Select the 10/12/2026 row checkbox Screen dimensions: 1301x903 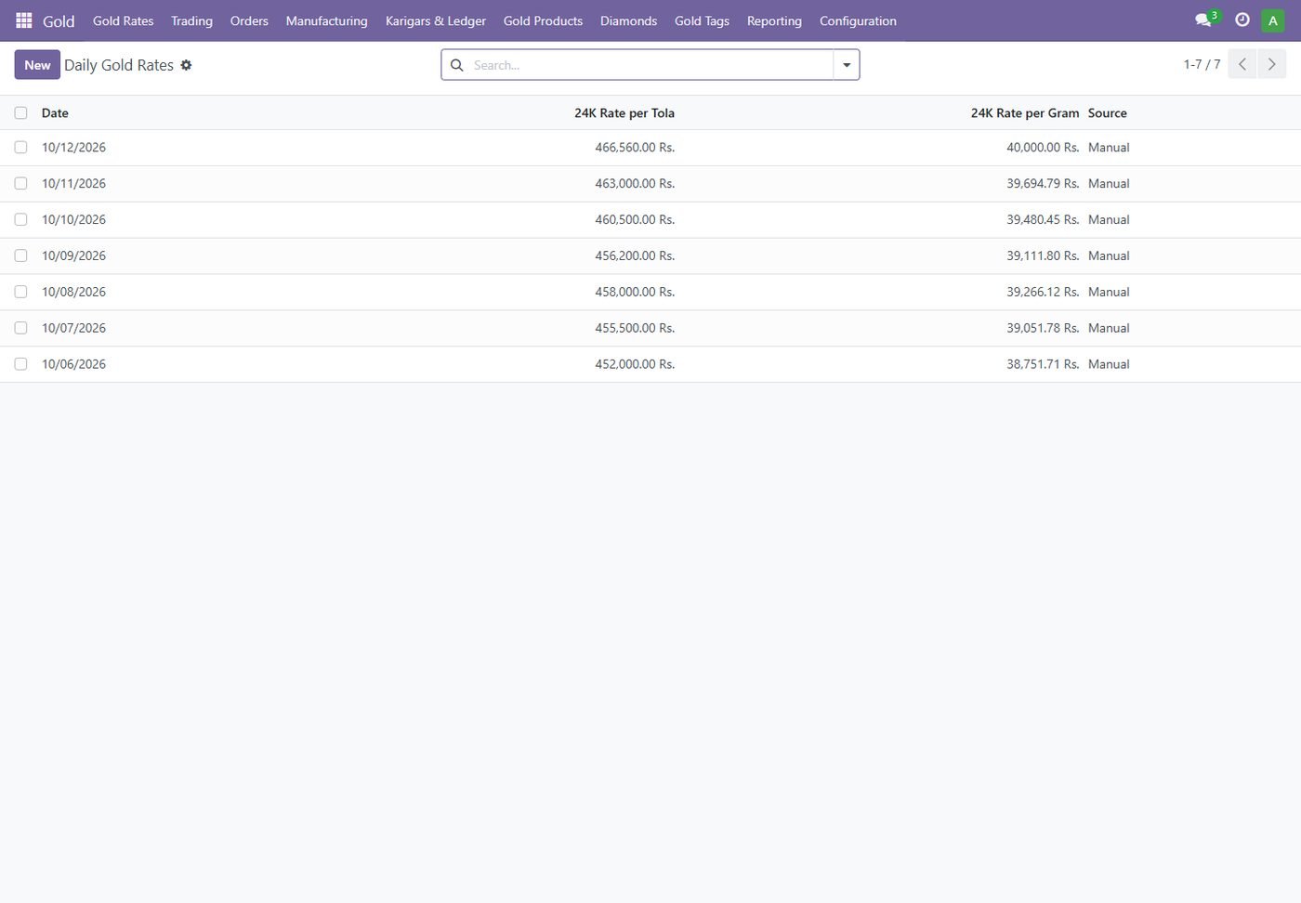coord(20,148)
